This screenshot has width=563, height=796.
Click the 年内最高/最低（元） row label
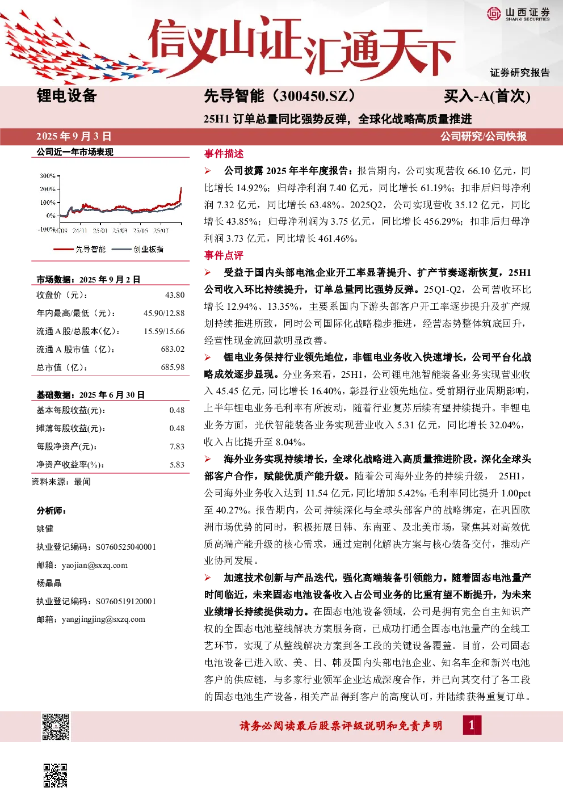pos(76,313)
